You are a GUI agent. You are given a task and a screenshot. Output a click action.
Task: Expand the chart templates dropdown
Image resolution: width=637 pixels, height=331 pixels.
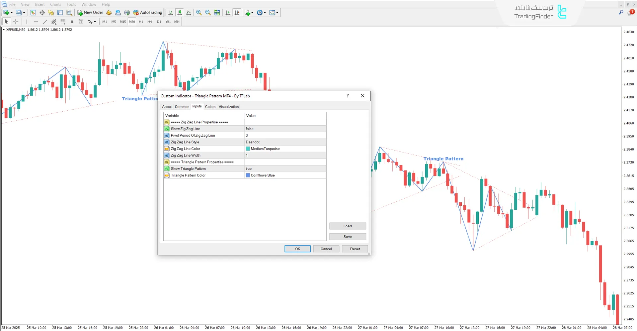click(x=277, y=12)
